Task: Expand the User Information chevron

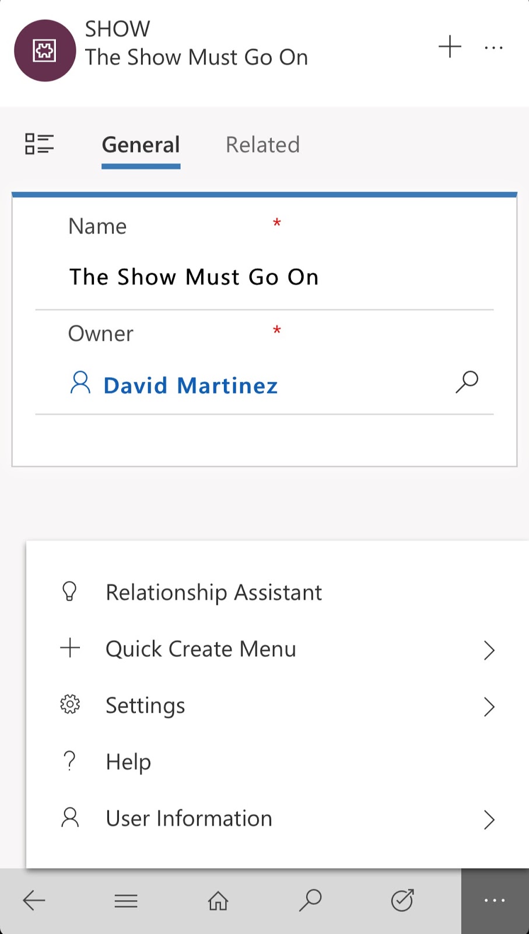Action: [x=489, y=820]
